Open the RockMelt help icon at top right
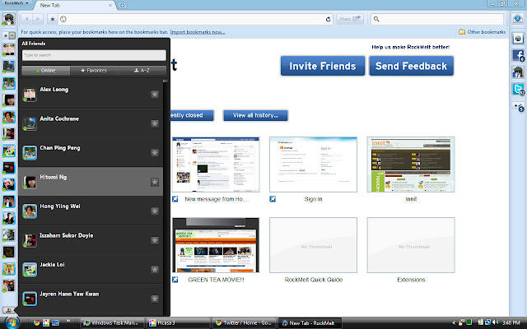The image size is (527, 329). [518, 18]
